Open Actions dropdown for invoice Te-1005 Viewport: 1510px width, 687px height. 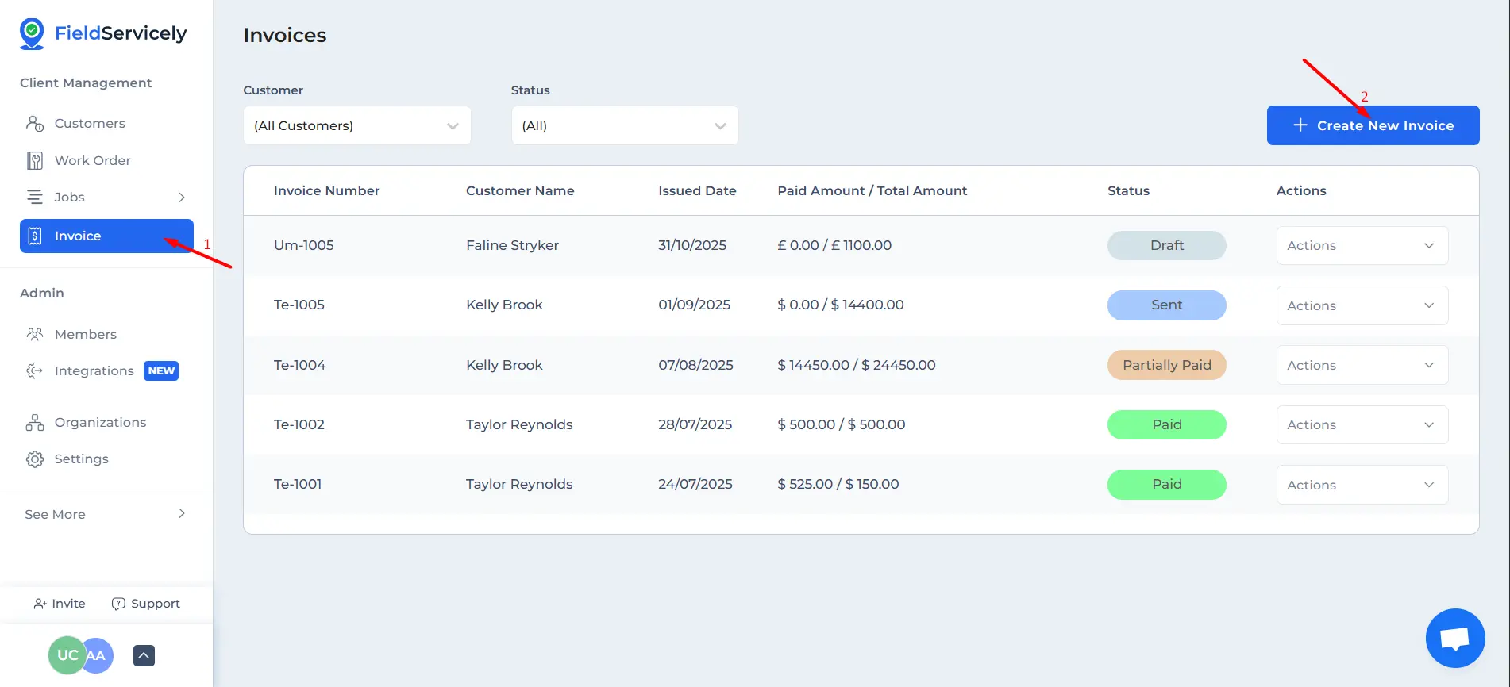click(x=1362, y=305)
